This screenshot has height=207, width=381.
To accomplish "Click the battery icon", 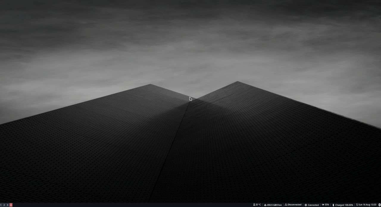I will pos(333,205).
